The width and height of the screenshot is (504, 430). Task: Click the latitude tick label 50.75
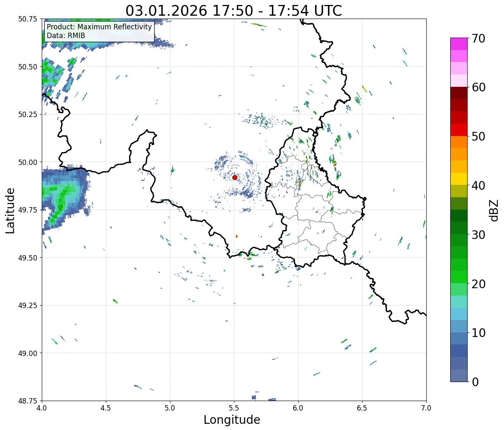point(28,19)
